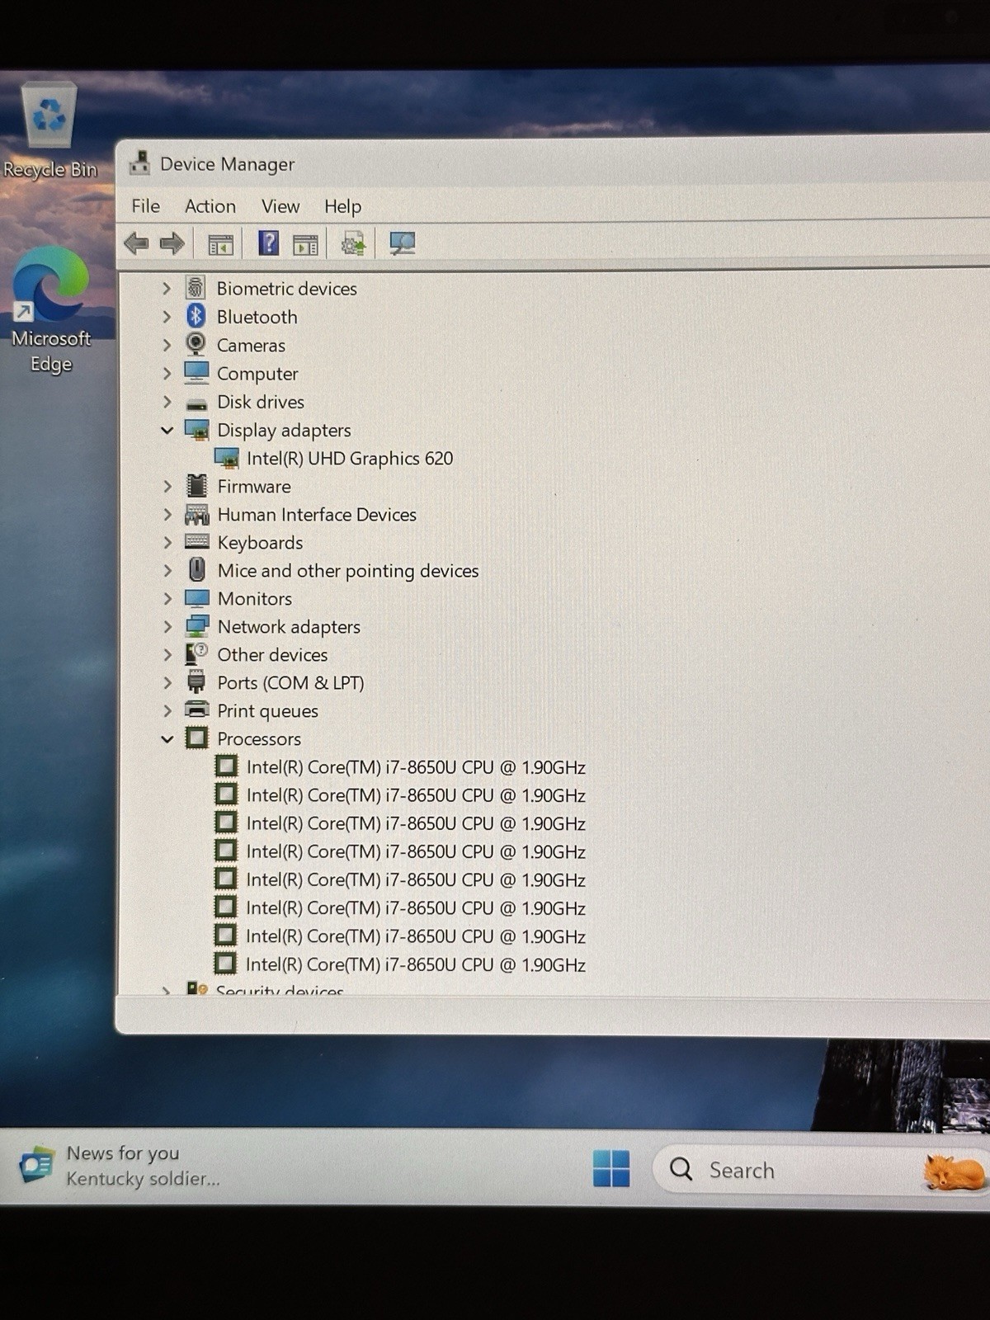This screenshot has height=1320, width=990.
Task: Select the Keyboards icon
Action: tap(196, 542)
